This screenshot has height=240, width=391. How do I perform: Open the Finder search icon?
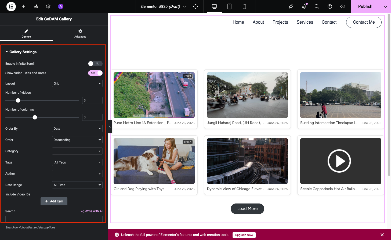(x=317, y=6)
